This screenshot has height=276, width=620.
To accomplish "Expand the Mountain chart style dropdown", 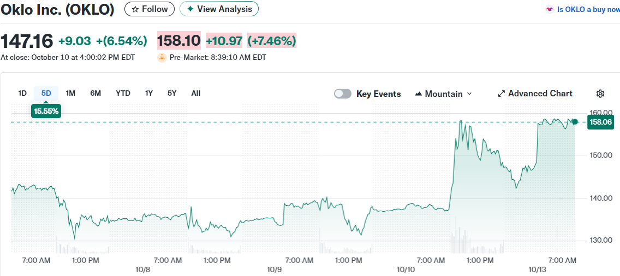I will [x=469, y=94].
